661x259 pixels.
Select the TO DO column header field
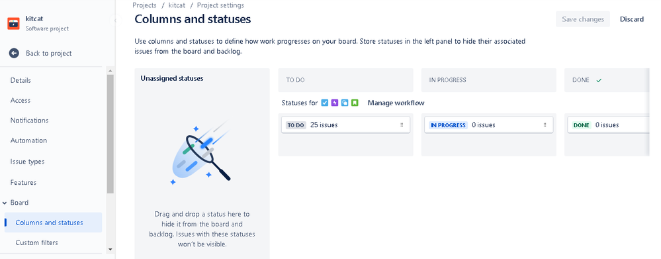(345, 80)
